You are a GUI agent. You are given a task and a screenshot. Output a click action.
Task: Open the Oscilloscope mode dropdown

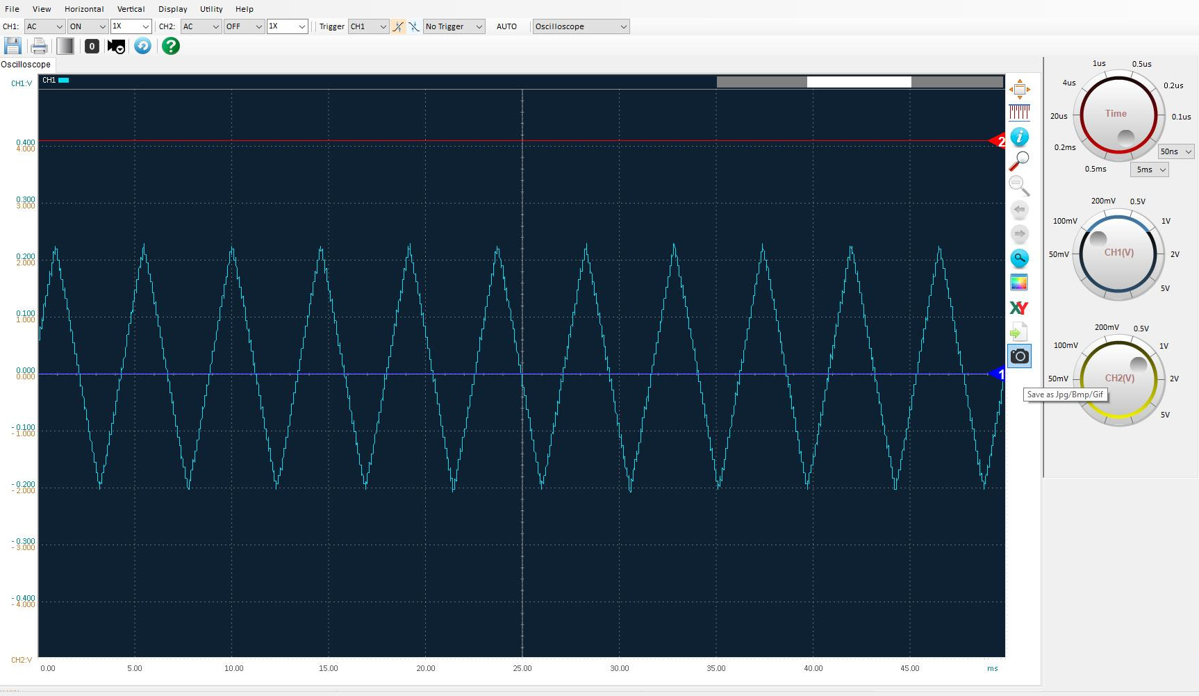point(581,26)
